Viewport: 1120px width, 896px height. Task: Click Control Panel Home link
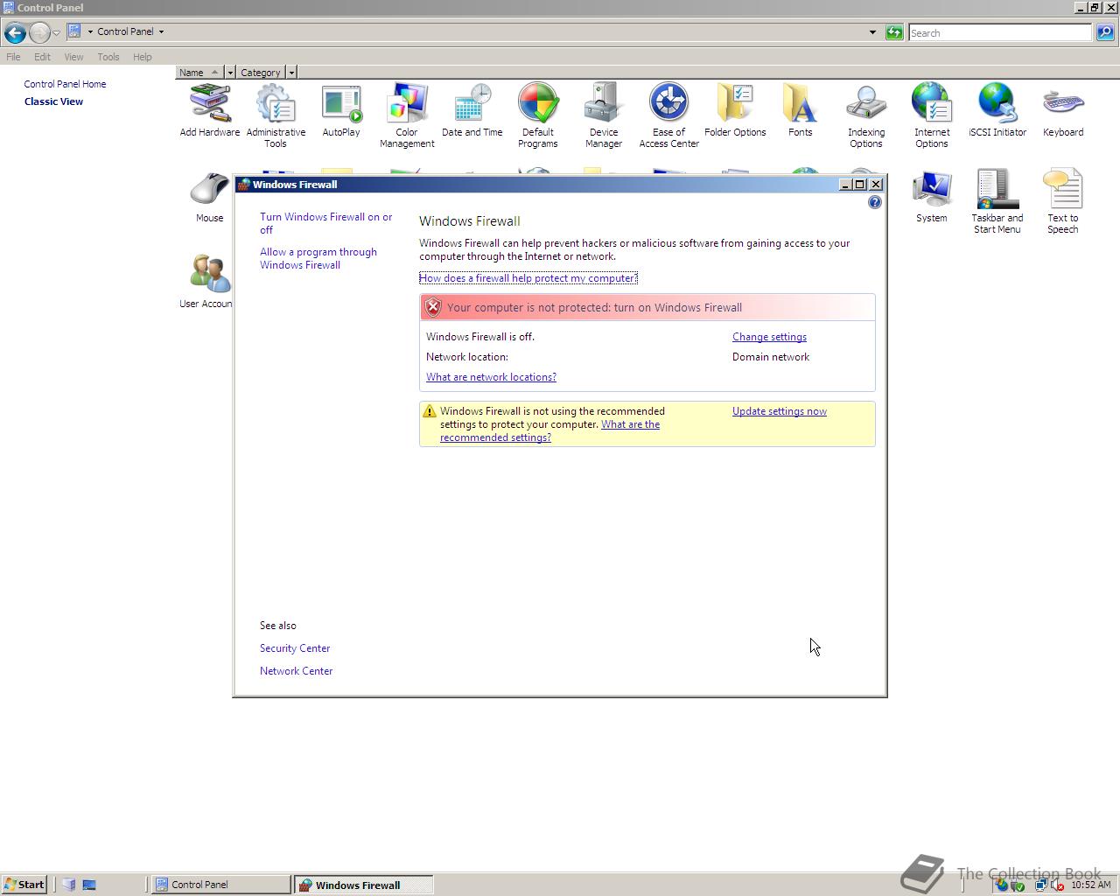tap(65, 84)
